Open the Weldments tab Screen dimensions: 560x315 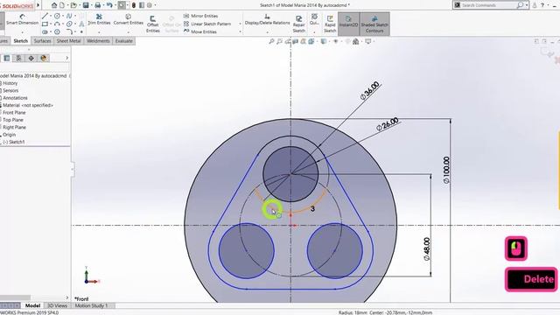[x=98, y=41]
